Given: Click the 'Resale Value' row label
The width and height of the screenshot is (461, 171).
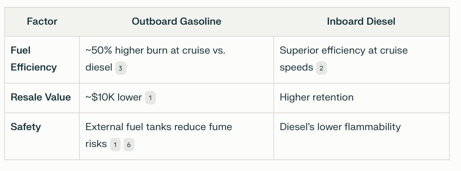Looking at the screenshot, I should pyautogui.click(x=41, y=97).
